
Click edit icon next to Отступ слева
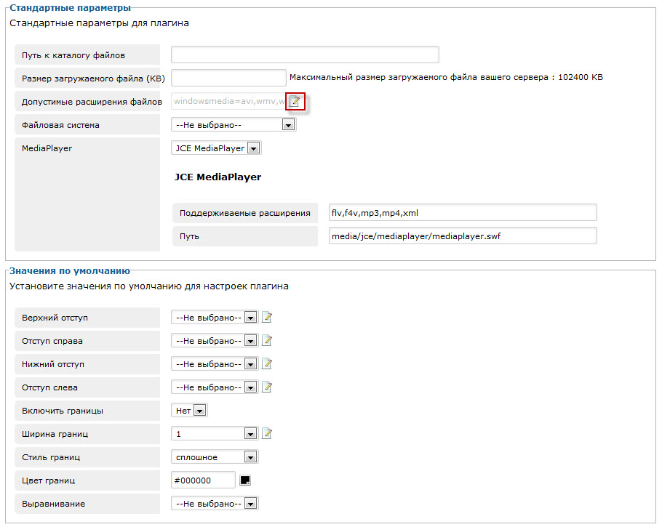267,387
